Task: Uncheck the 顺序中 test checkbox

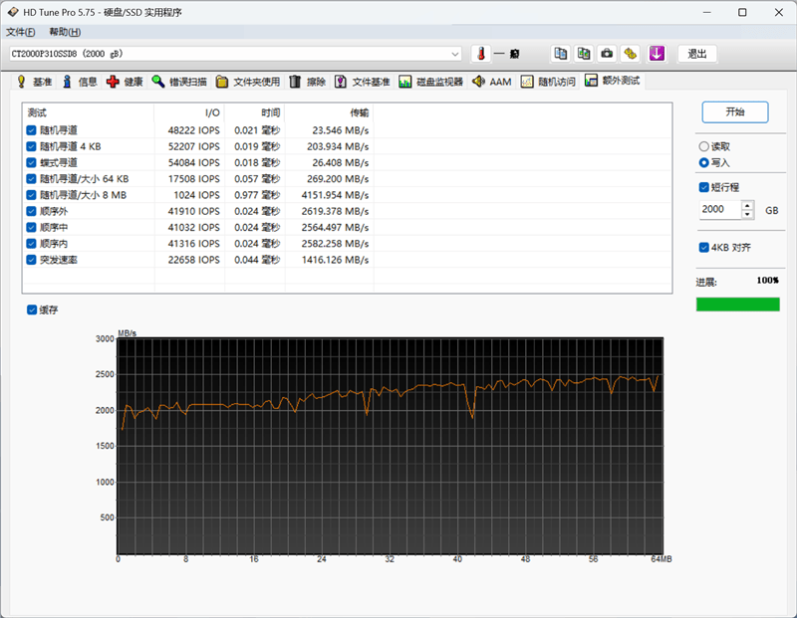Action: [x=31, y=228]
